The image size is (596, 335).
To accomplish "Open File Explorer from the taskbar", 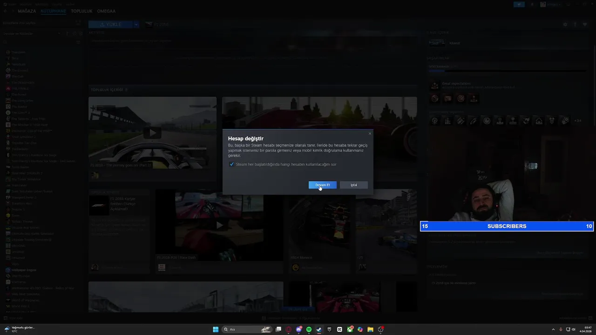I will point(370,329).
